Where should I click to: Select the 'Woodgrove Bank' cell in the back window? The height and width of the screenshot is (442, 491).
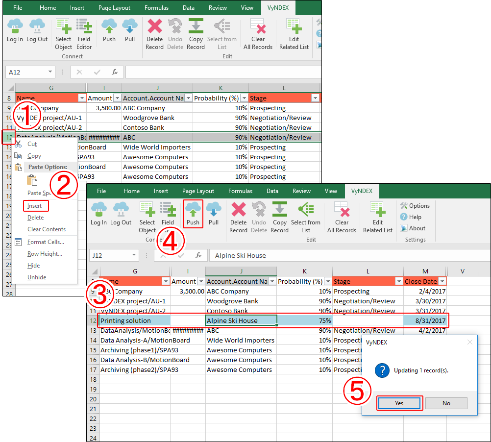(x=157, y=118)
